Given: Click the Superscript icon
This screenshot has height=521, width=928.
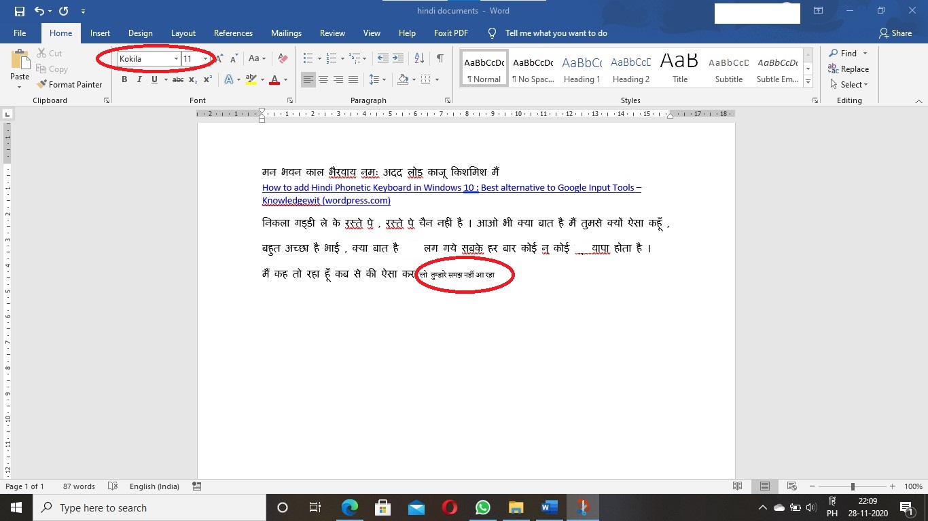Looking at the screenshot, I should (208, 80).
